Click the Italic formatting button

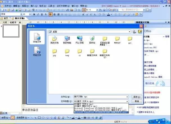tap(38, 14)
